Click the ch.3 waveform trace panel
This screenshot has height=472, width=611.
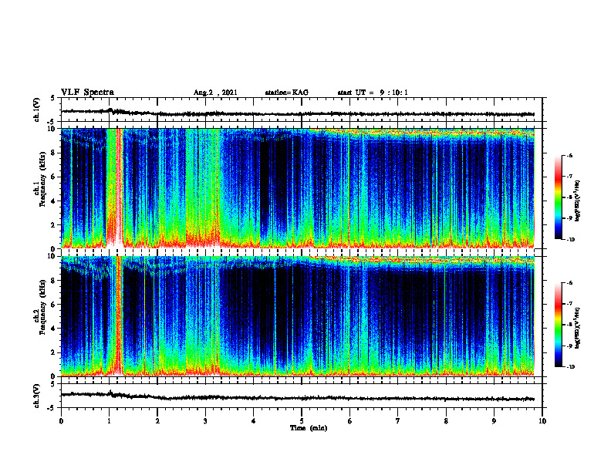(x=302, y=396)
